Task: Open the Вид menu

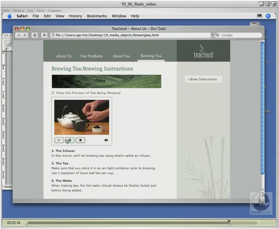Action: click(x=30, y=11)
